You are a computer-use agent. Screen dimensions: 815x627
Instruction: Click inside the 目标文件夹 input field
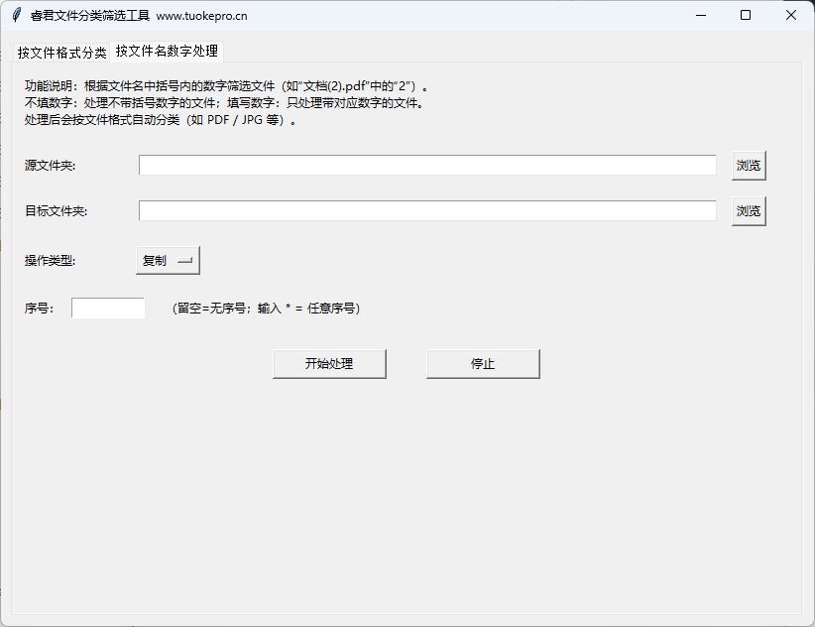point(426,210)
